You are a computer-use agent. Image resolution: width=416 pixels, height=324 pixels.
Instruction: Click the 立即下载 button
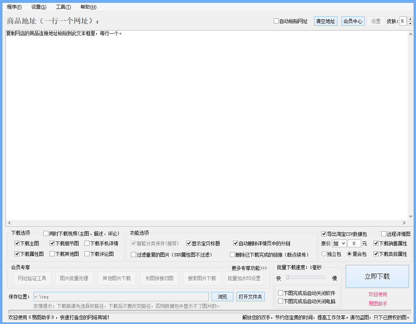(x=377, y=276)
